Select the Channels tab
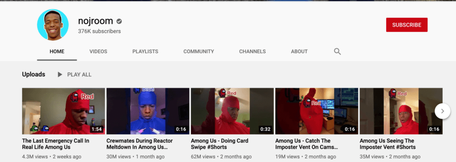The image size is (456, 162). 252,52
